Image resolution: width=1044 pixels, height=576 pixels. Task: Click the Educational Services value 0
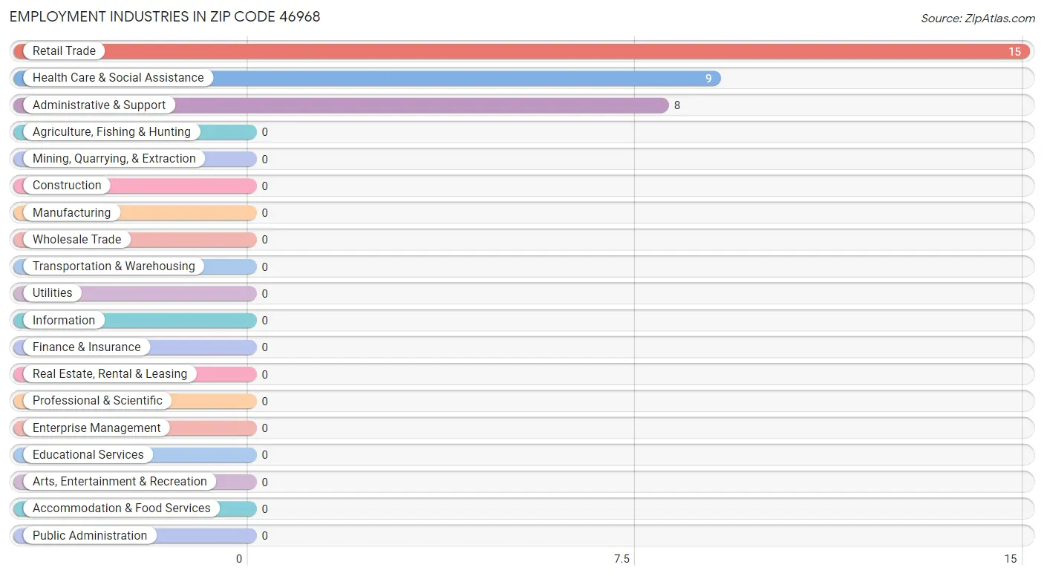(x=264, y=455)
